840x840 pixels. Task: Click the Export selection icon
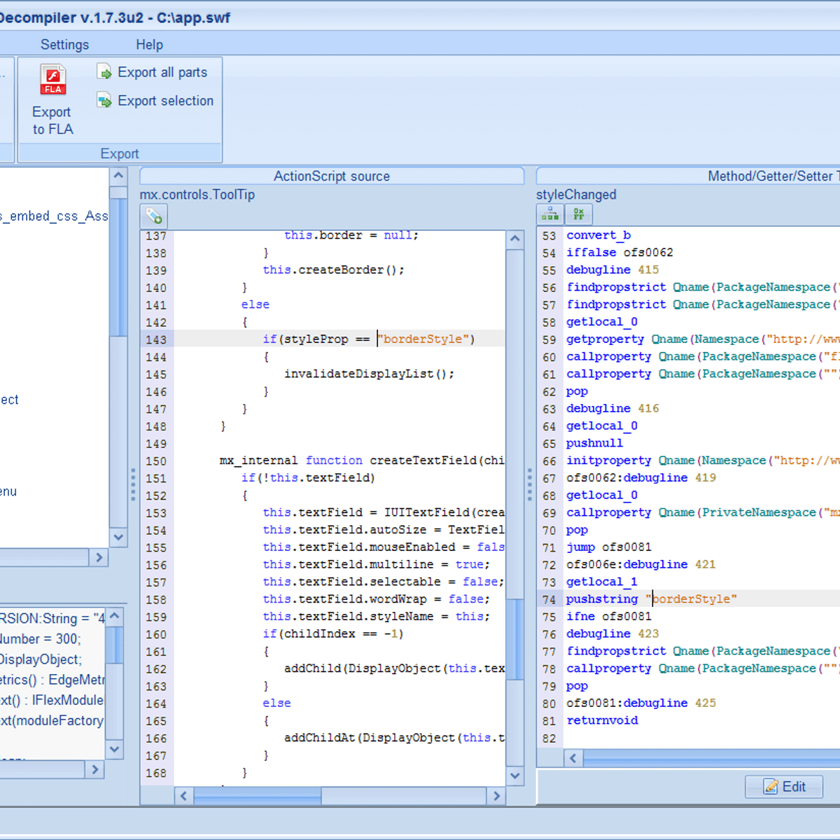coord(104,101)
